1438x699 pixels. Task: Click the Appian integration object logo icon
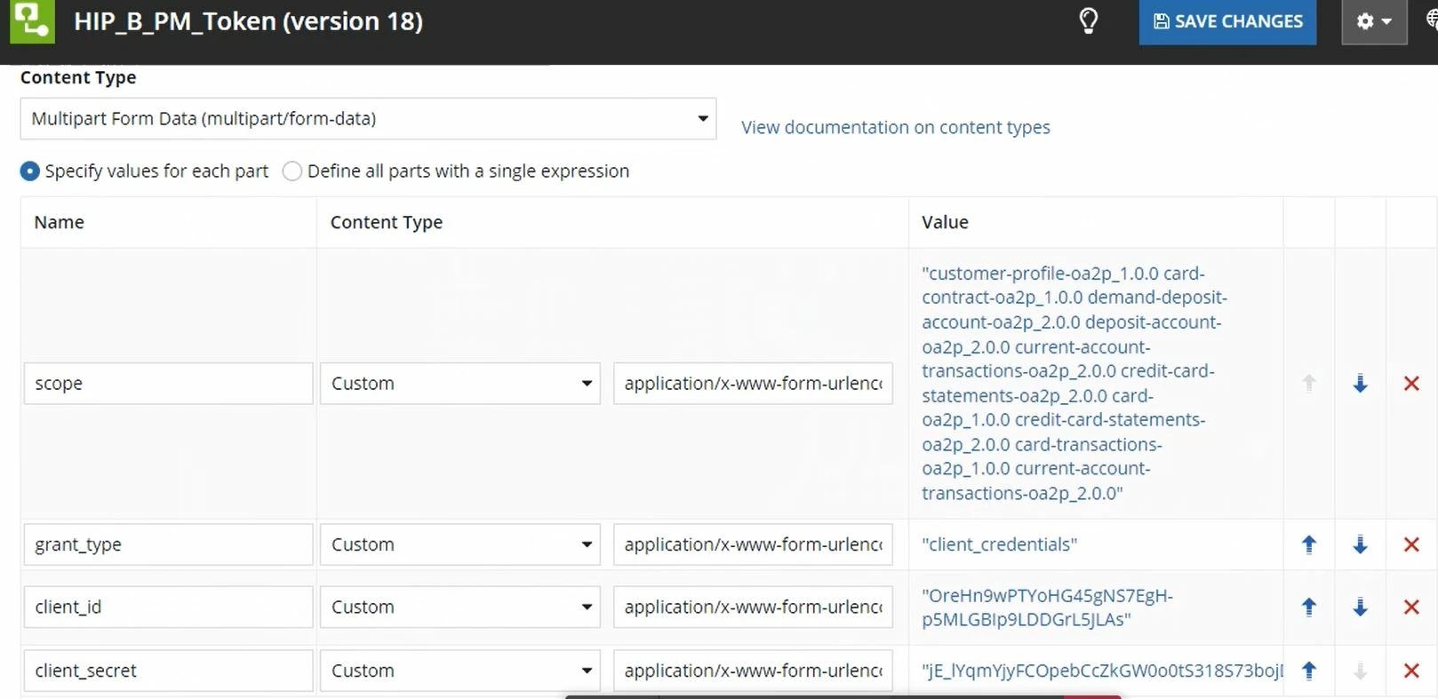click(32, 21)
